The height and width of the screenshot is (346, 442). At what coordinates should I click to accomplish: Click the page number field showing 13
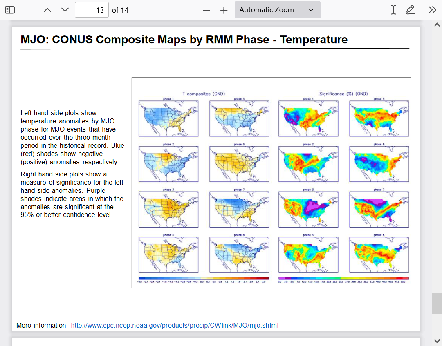click(x=92, y=10)
